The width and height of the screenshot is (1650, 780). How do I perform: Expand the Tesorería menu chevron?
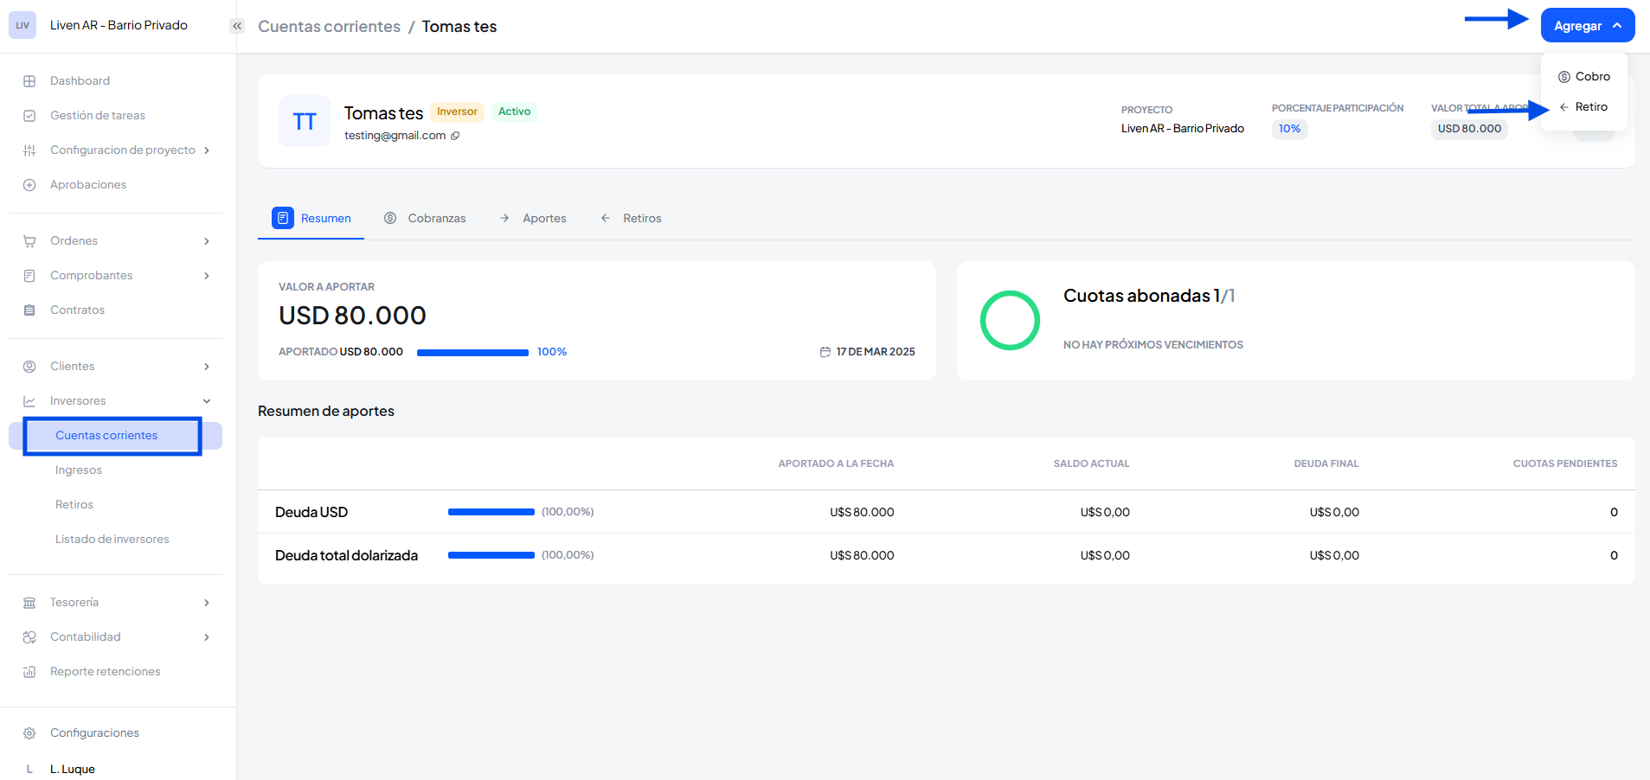[x=207, y=603]
